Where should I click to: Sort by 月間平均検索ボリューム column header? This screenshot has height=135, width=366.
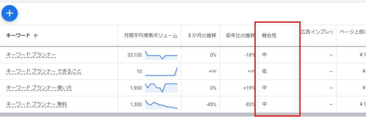[x=150, y=35]
